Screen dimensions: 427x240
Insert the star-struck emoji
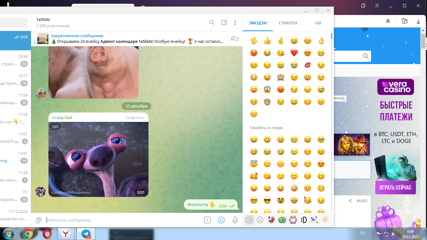294,200
